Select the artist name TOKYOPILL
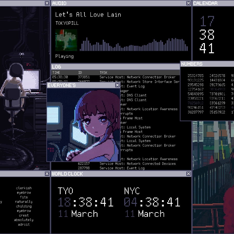The height and width of the screenshot is (234, 234). point(67,23)
